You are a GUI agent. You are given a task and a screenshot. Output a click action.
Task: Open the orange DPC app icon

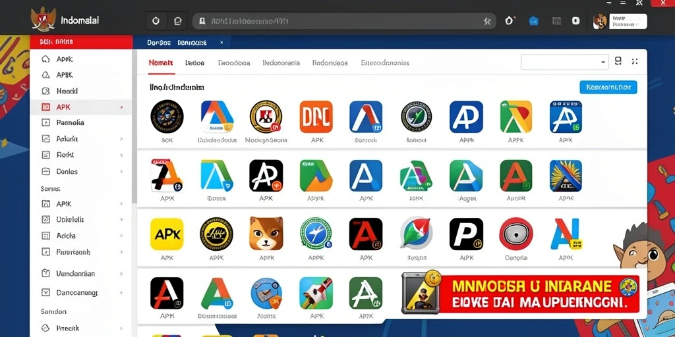click(316, 117)
